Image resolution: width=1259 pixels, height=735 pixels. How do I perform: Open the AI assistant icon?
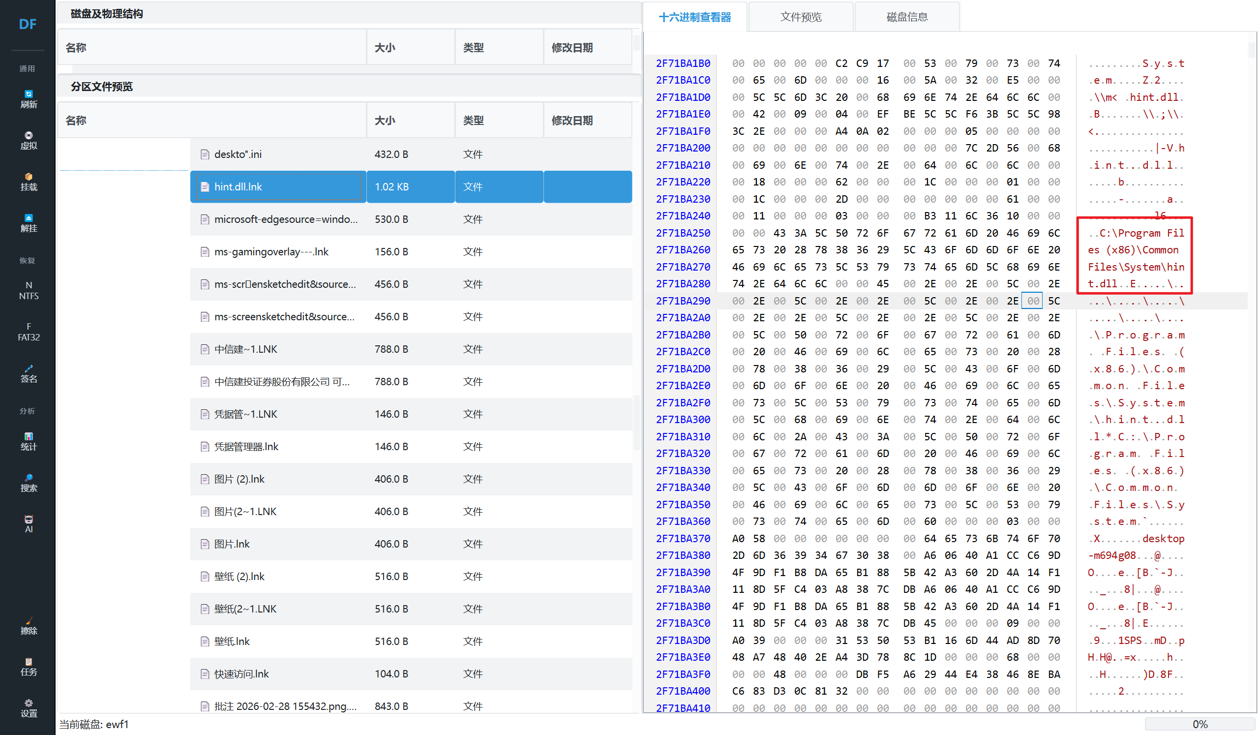pos(29,524)
